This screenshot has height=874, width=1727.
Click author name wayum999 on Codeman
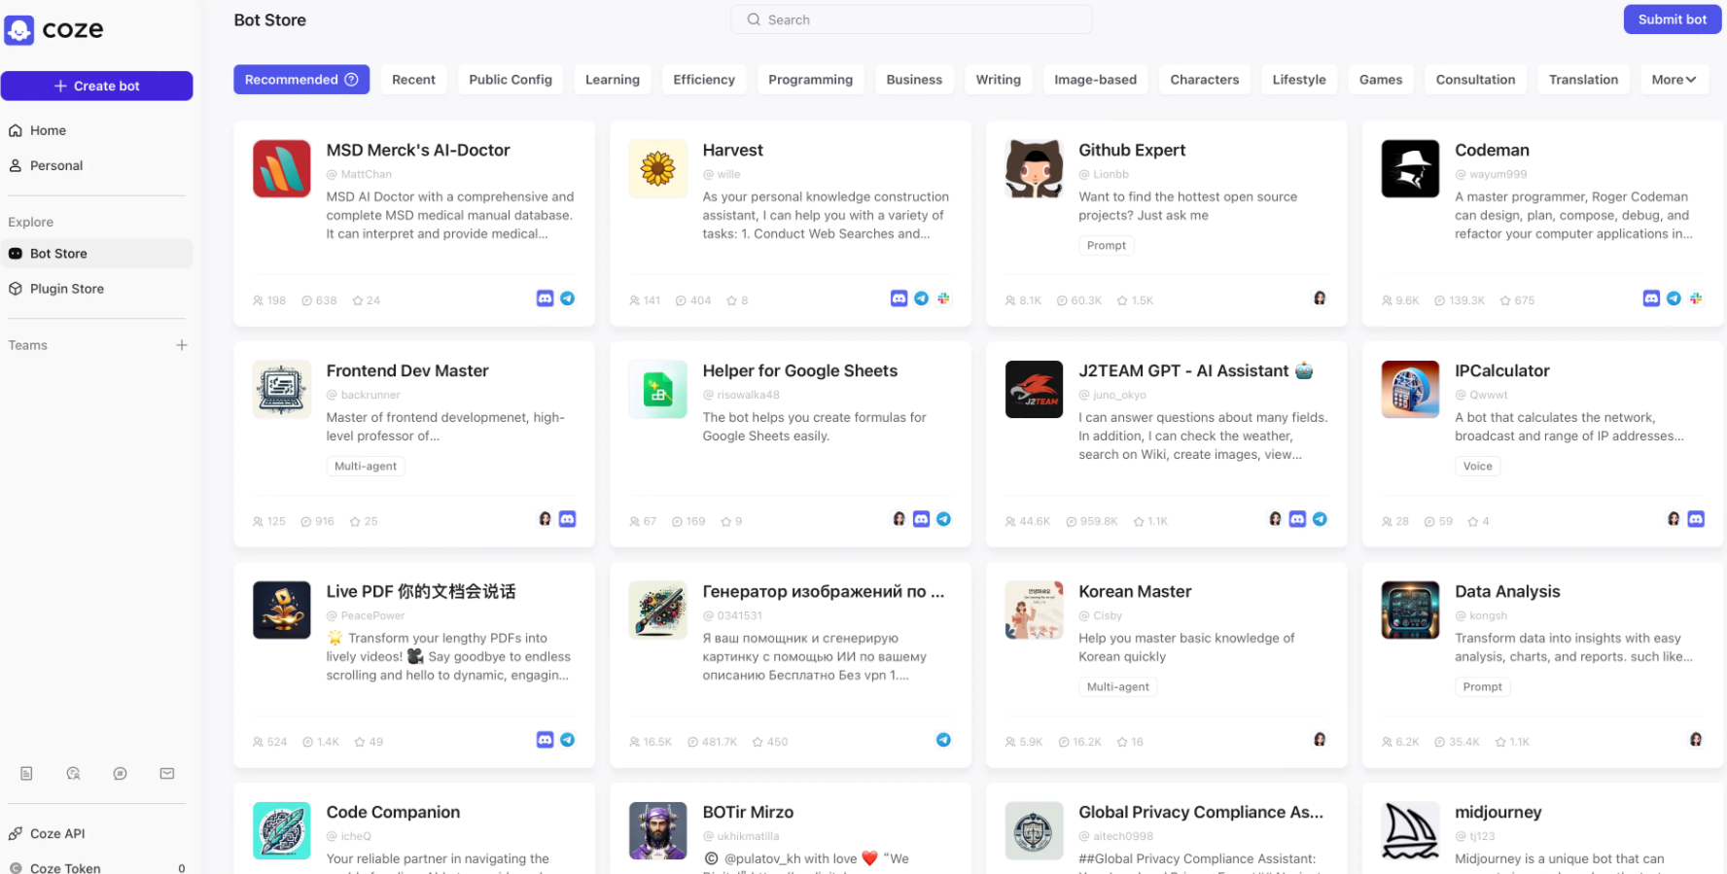tap(1498, 174)
